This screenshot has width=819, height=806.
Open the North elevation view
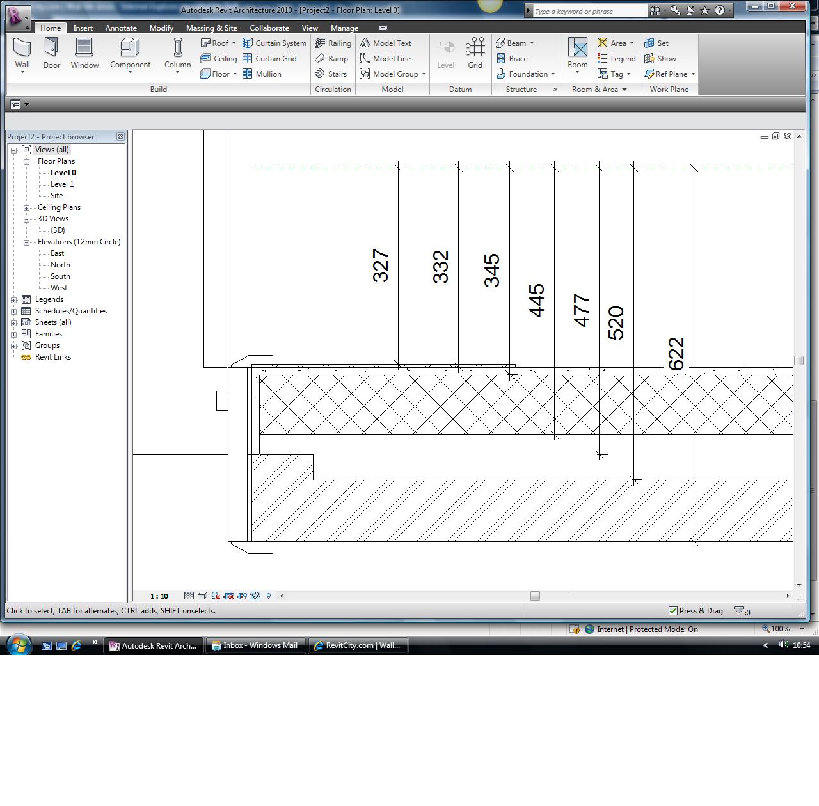(x=60, y=265)
